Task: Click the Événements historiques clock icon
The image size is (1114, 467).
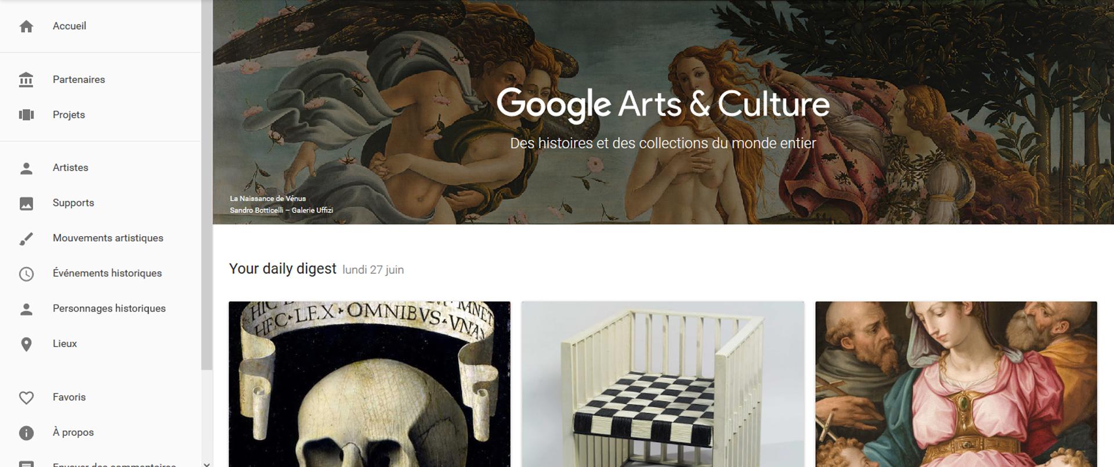Action: click(x=26, y=274)
